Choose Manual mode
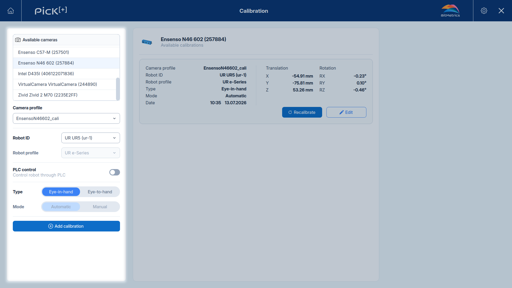 point(100,207)
